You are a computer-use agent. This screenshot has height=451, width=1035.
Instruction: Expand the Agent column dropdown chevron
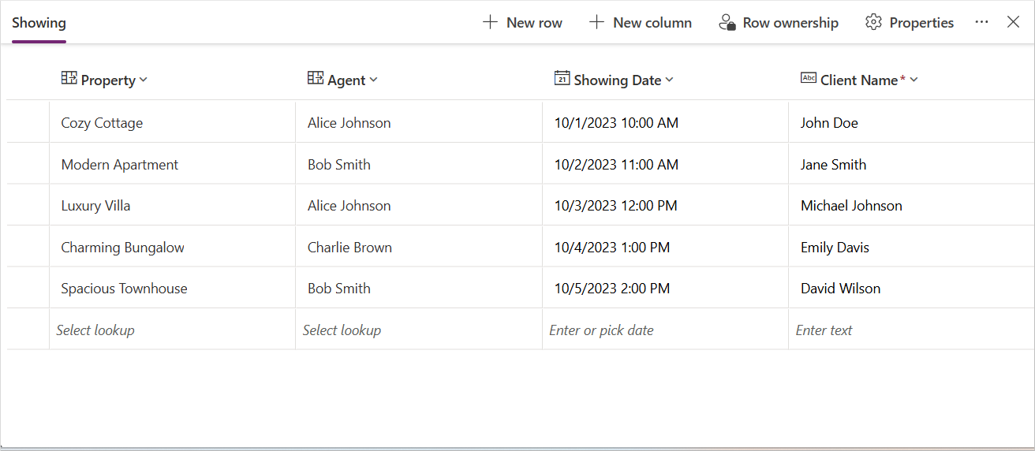pos(374,80)
